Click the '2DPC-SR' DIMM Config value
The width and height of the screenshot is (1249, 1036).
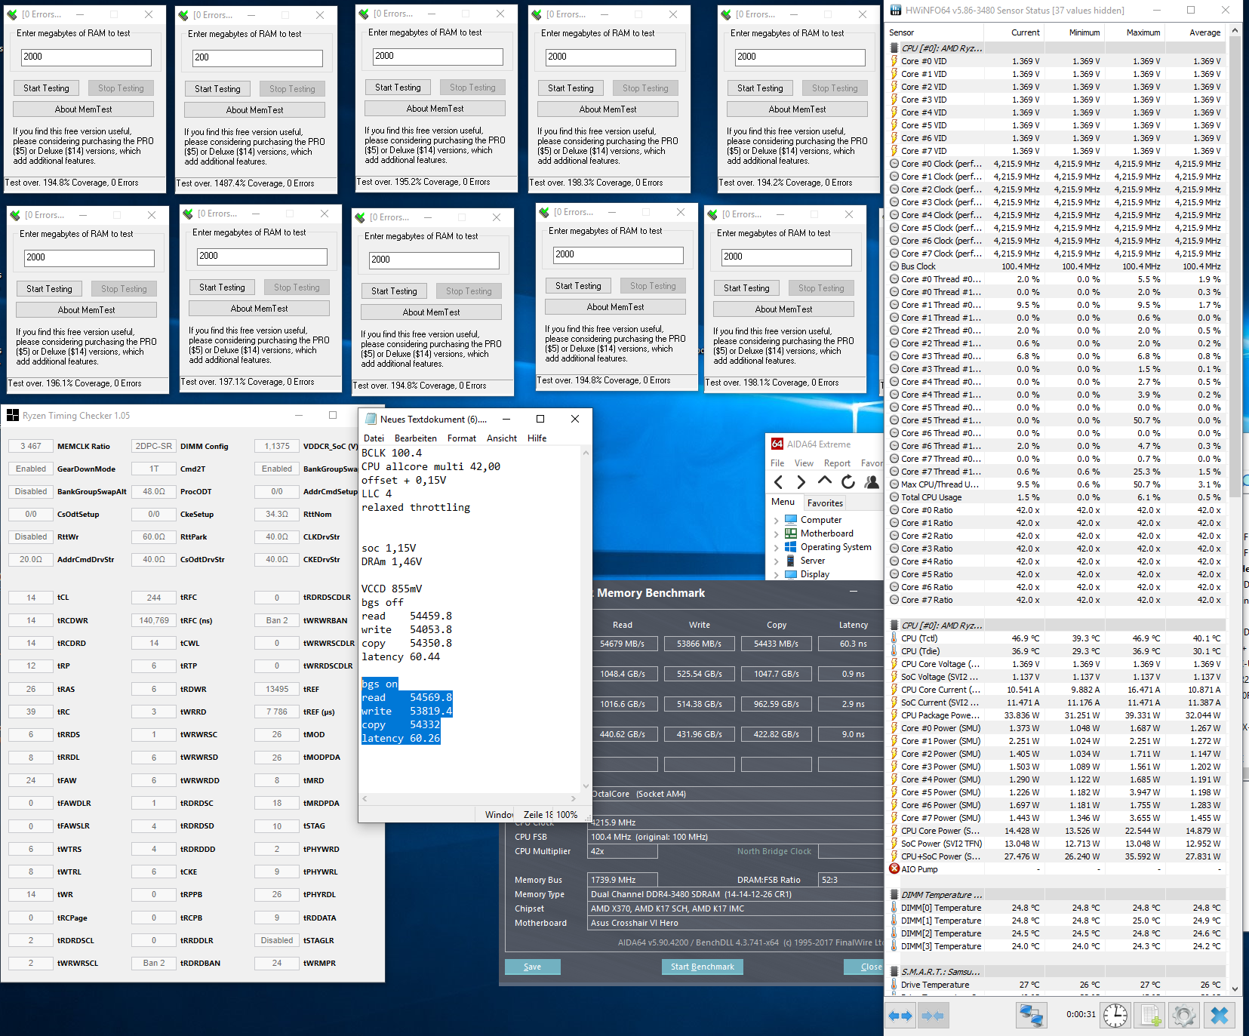point(154,446)
